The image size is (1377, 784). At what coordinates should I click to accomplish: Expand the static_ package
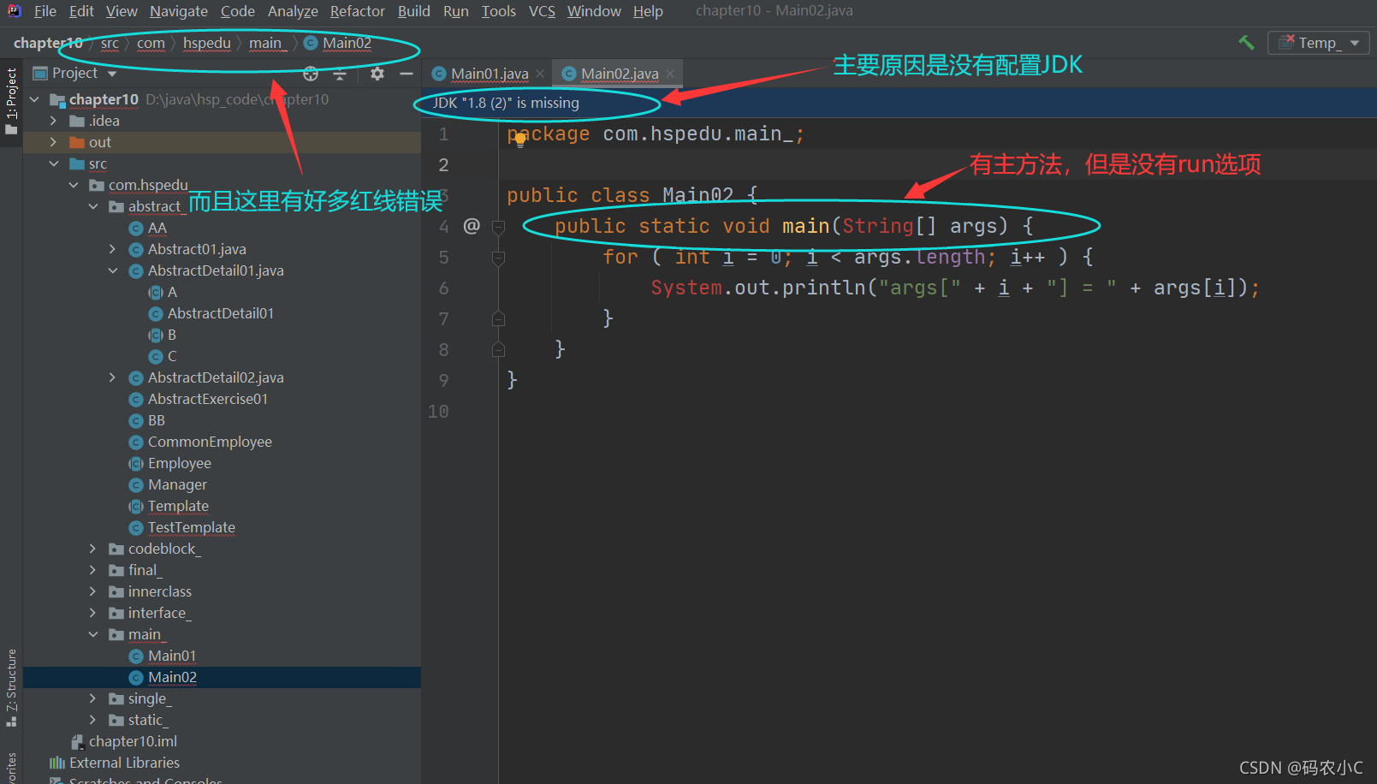pyautogui.click(x=92, y=720)
